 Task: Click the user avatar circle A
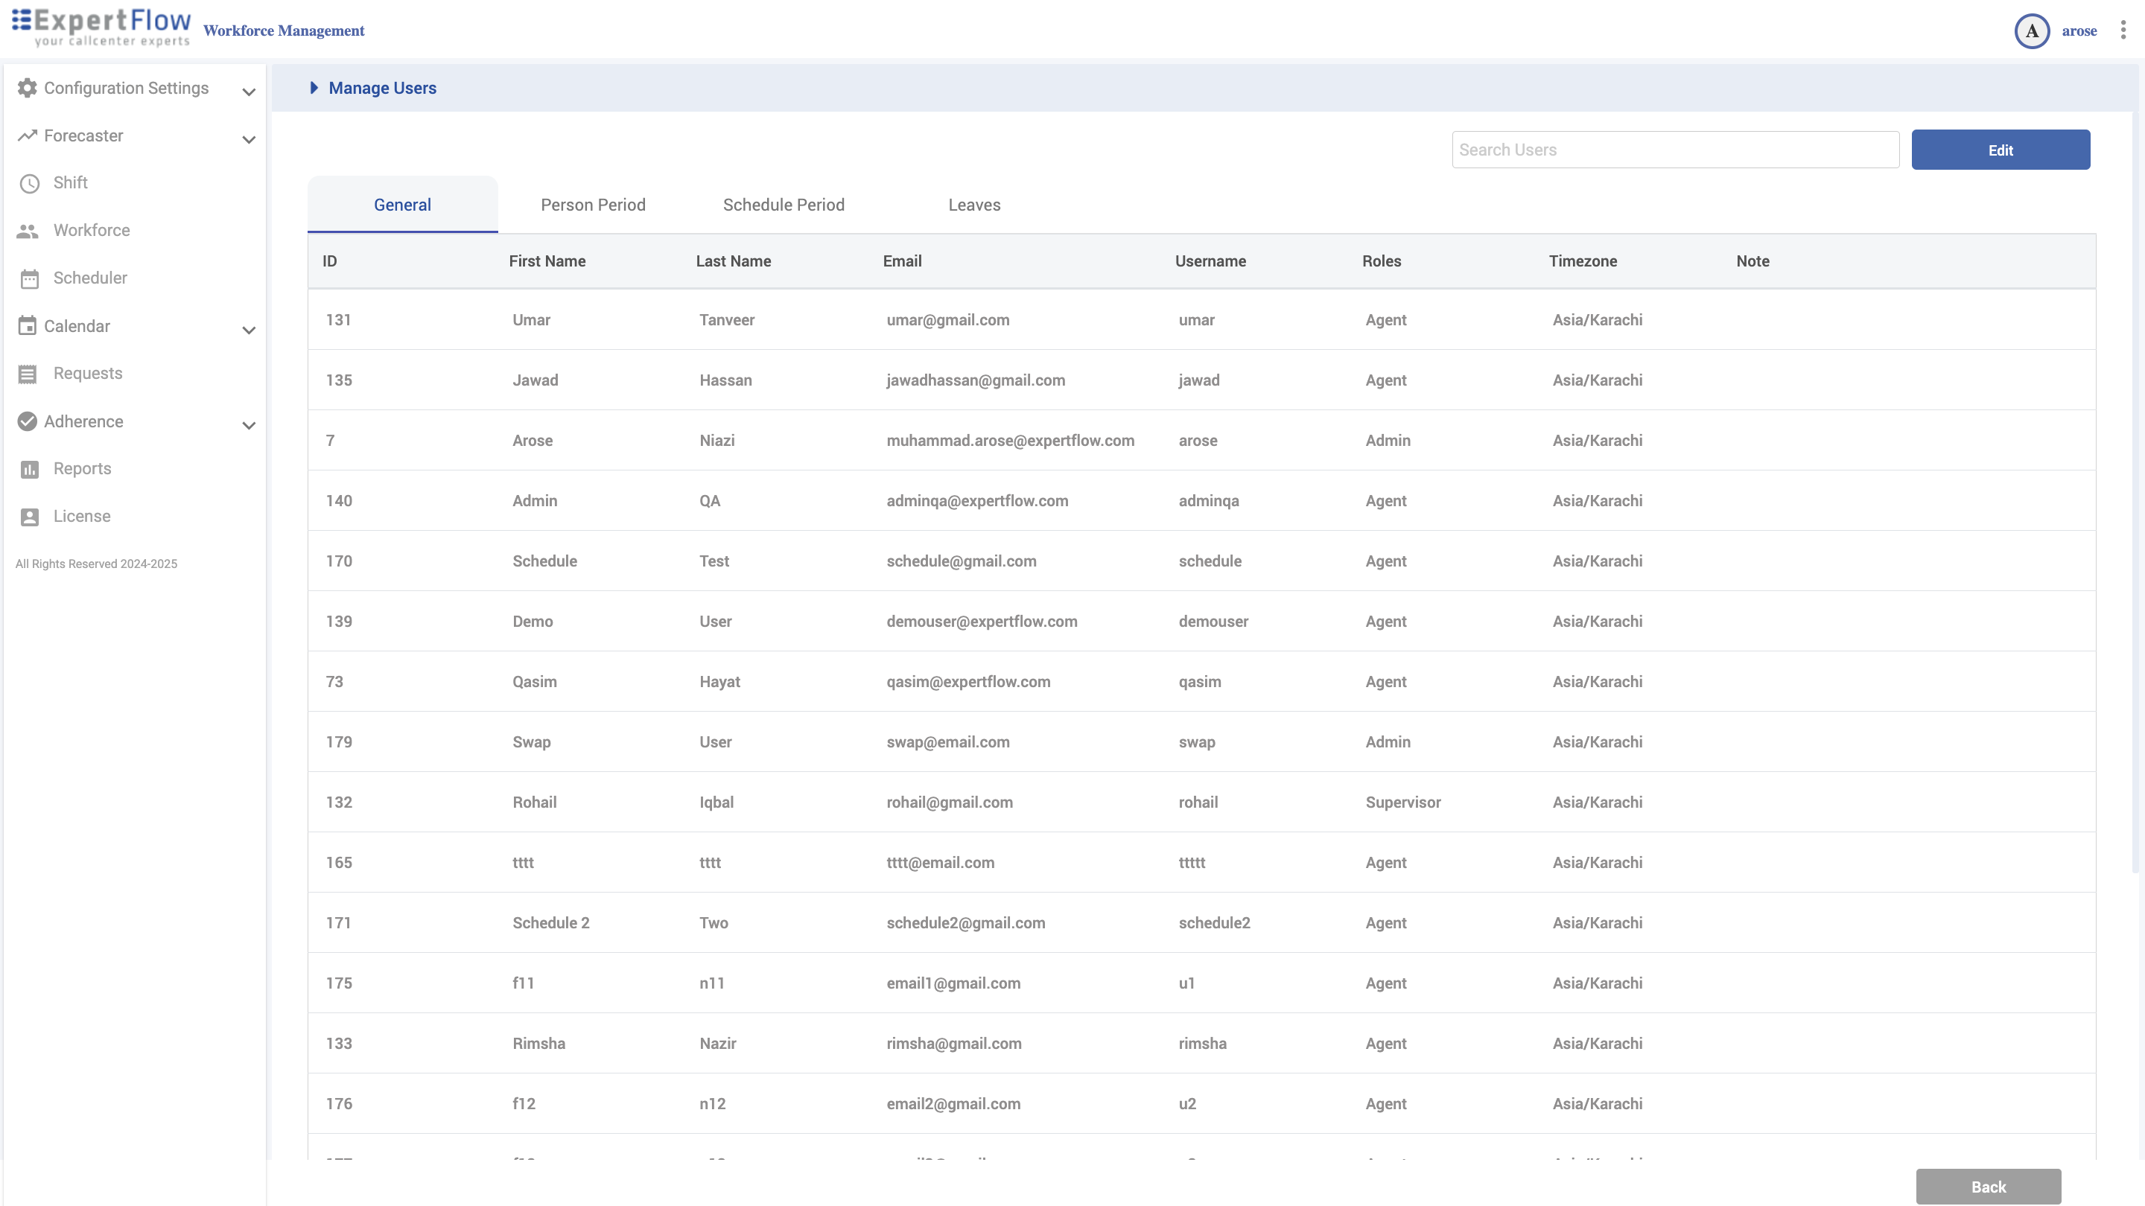(x=2031, y=31)
